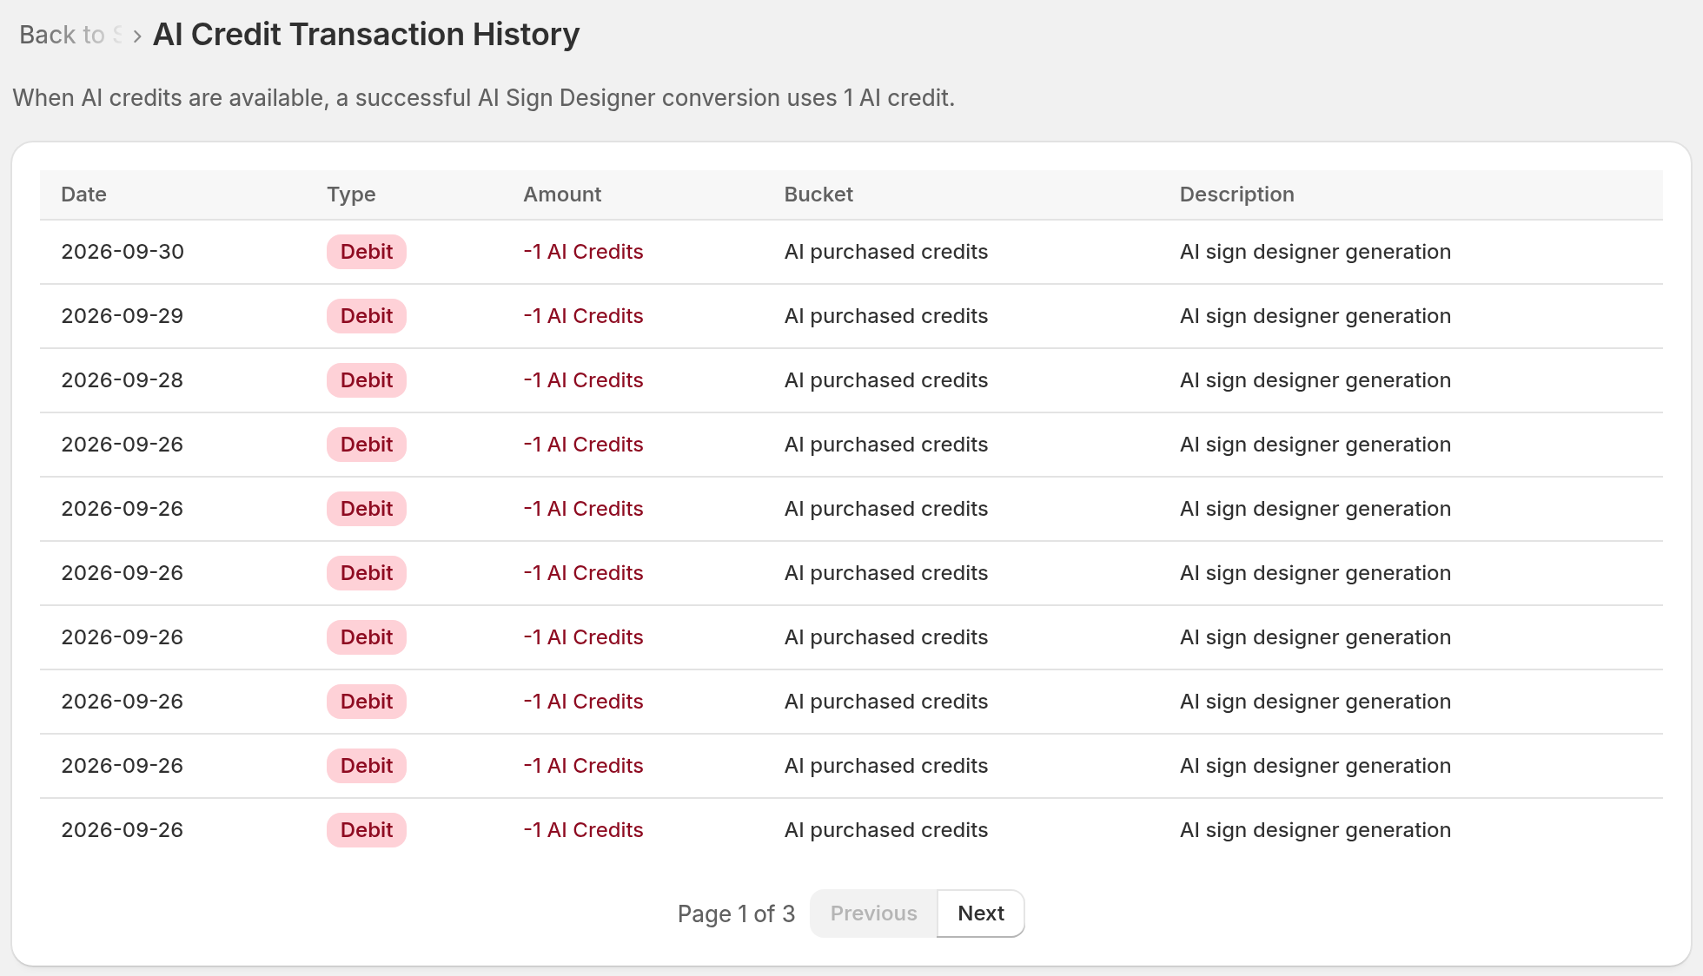Viewport: 1703px width, 976px height.
Task: Click the Previous page button
Action: [873, 913]
